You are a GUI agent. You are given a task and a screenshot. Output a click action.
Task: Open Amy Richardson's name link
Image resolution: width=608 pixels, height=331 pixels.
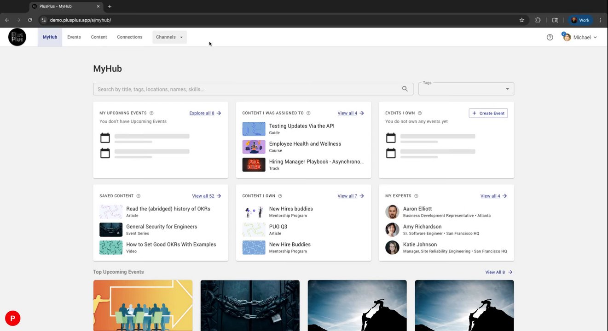tap(422, 227)
